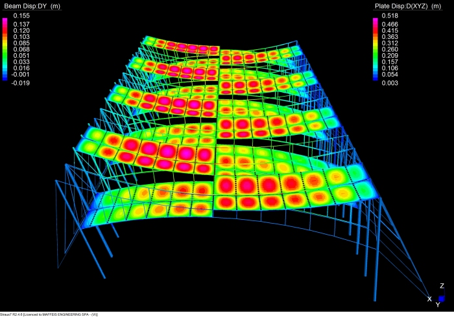Click the 0.260 plate legend value
Viewport: 454px width, 317px height.
click(390, 49)
